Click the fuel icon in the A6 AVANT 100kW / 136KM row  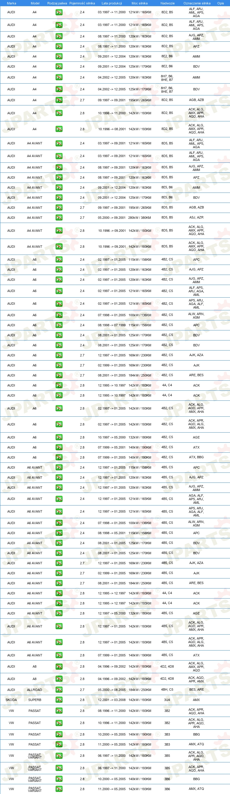point(59,523)
